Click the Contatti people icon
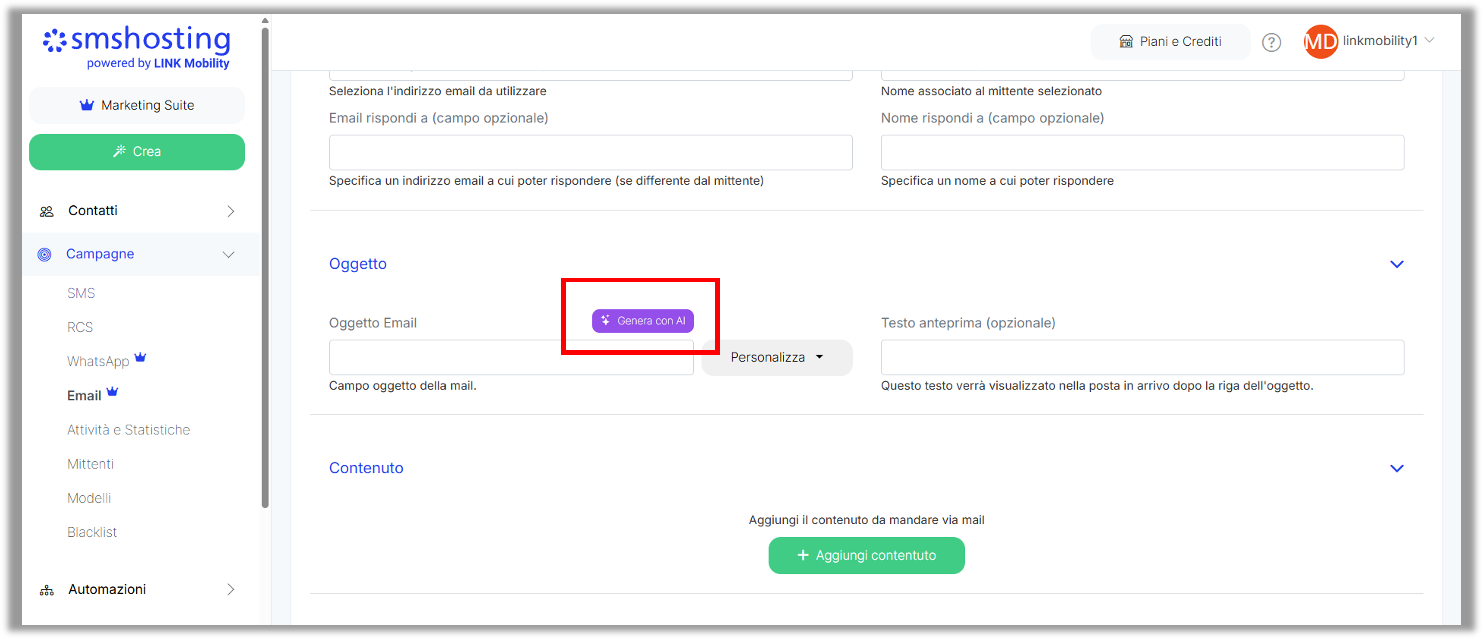The height and width of the screenshot is (639, 1483). coord(47,211)
